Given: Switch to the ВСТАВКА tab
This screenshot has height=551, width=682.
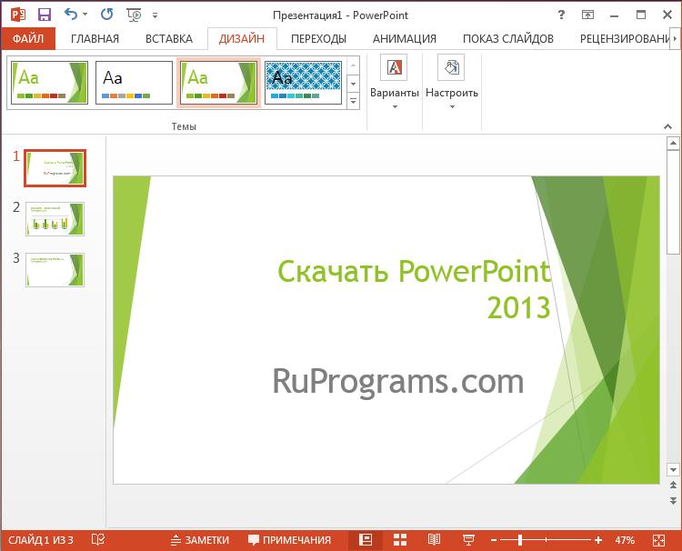Looking at the screenshot, I should coord(169,39).
